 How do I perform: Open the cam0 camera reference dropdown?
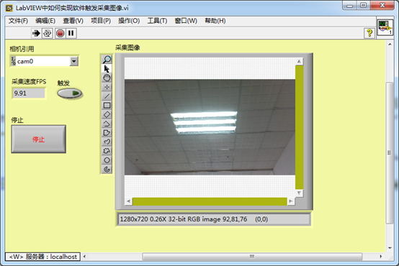[73, 61]
